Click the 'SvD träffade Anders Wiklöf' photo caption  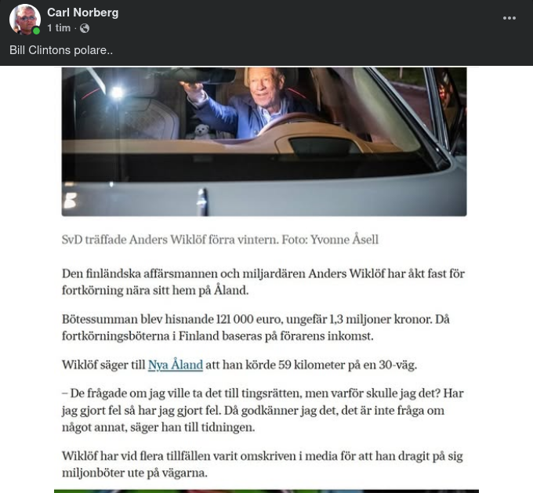pos(220,240)
